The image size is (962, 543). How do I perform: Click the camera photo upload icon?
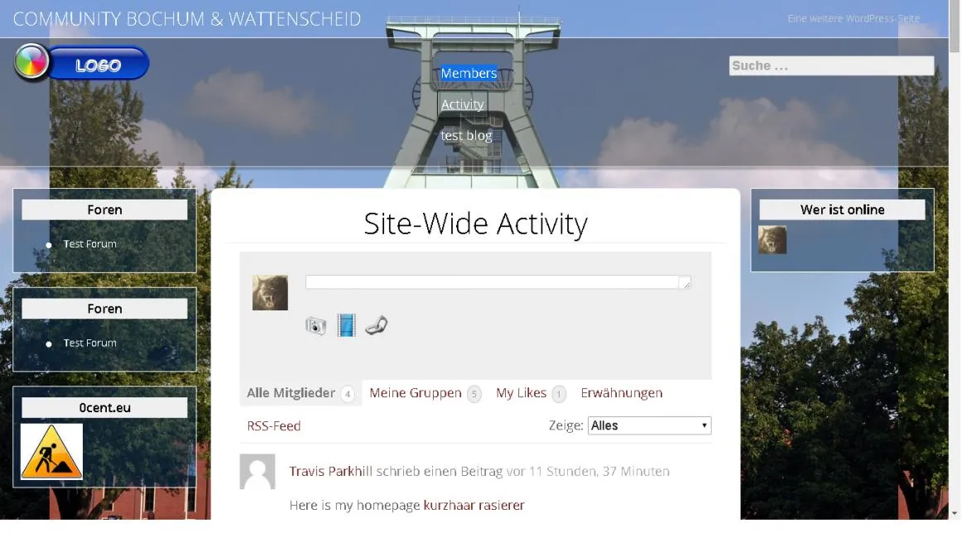tap(316, 325)
